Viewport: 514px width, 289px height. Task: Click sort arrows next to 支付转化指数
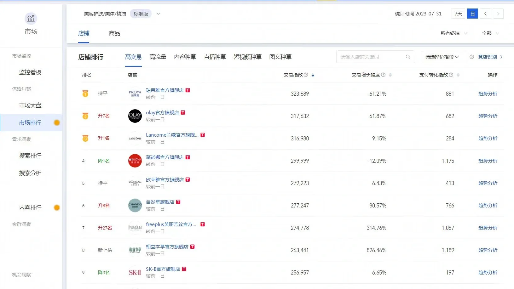[458, 75]
